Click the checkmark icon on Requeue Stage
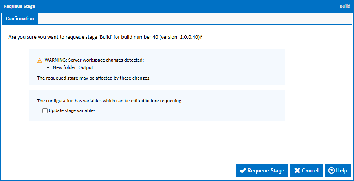Image resolution: width=354 pixels, height=181 pixels. pyautogui.click(x=243, y=171)
